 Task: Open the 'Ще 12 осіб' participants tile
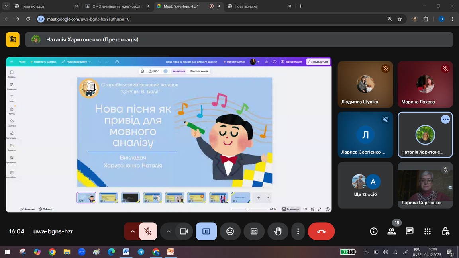(x=365, y=185)
